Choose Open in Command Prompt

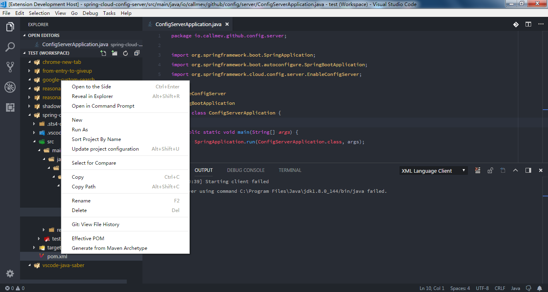tap(125, 106)
